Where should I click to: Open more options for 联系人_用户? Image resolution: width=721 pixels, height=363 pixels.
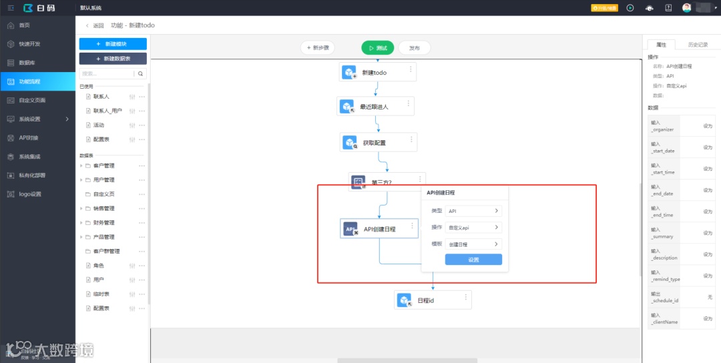pyautogui.click(x=142, y=111)
